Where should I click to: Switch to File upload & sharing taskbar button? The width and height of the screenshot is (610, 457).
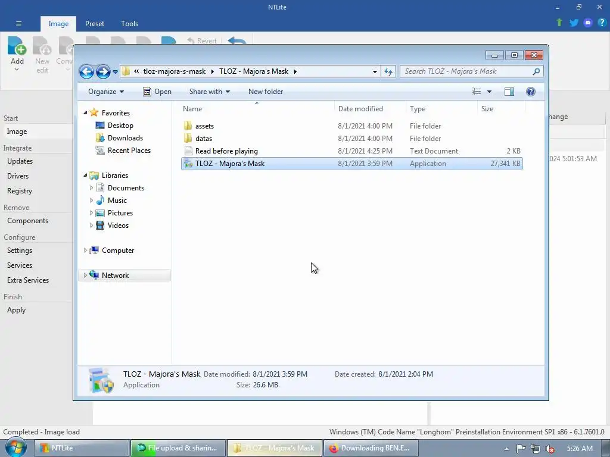click(178, 448)
